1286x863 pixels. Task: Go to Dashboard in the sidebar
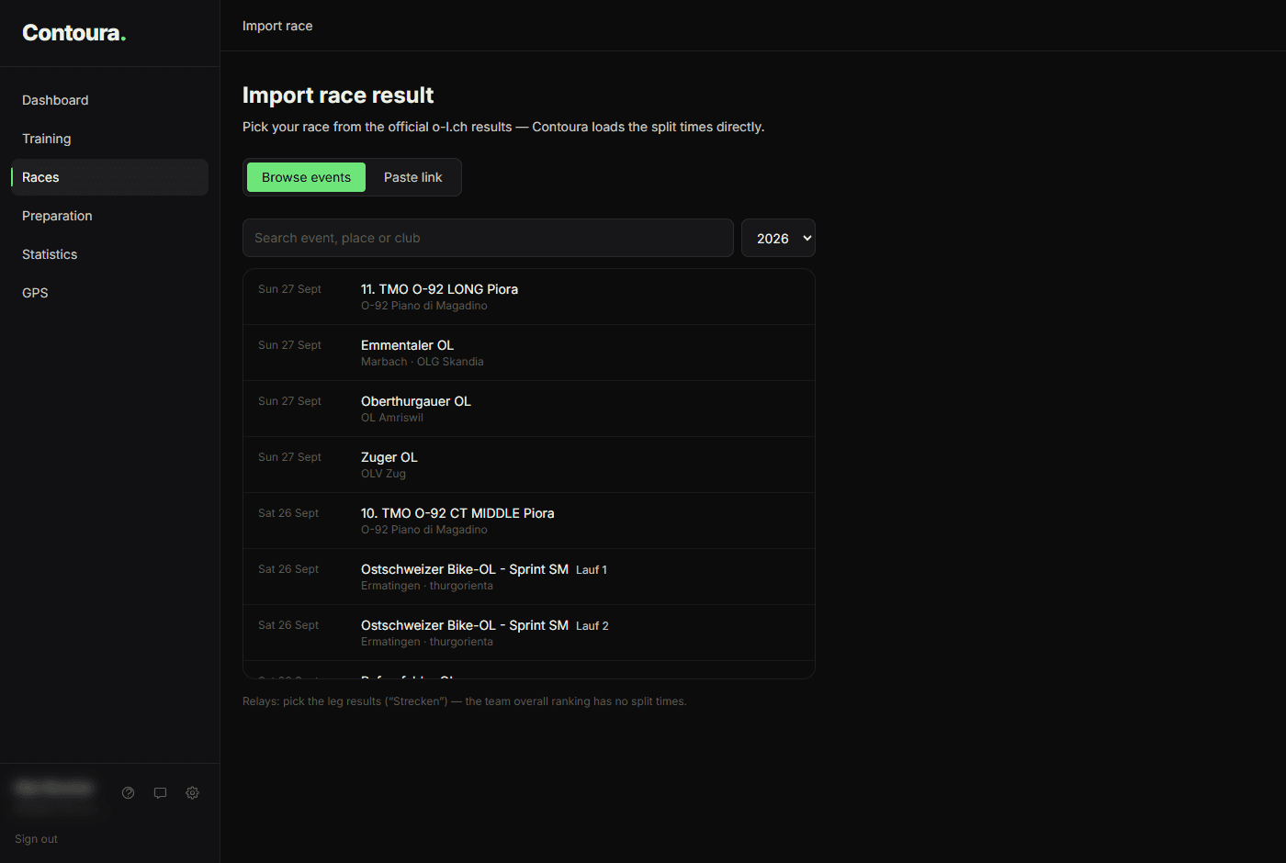tap(109, 100)
